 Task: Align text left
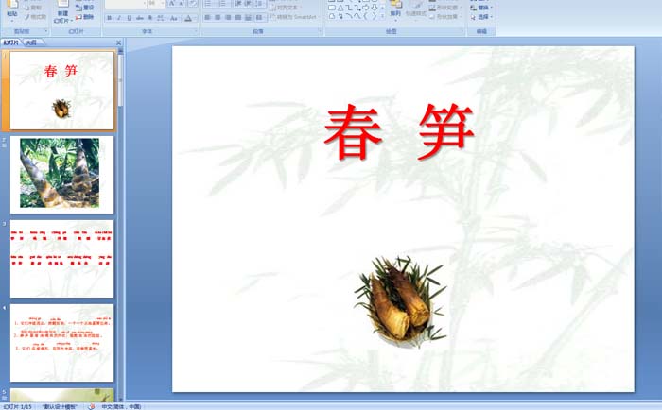coord(207,17)
